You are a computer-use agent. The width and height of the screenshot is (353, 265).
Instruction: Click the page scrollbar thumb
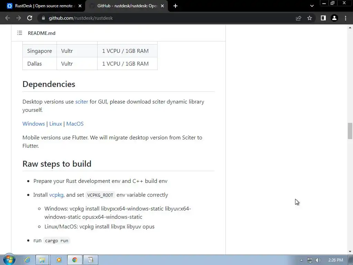coord(350,131)
